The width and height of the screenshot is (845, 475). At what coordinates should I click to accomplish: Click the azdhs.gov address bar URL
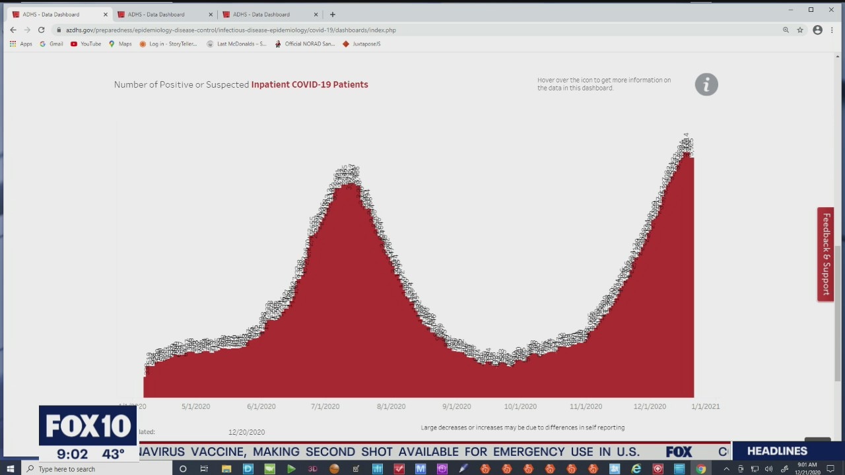point(230,30)
